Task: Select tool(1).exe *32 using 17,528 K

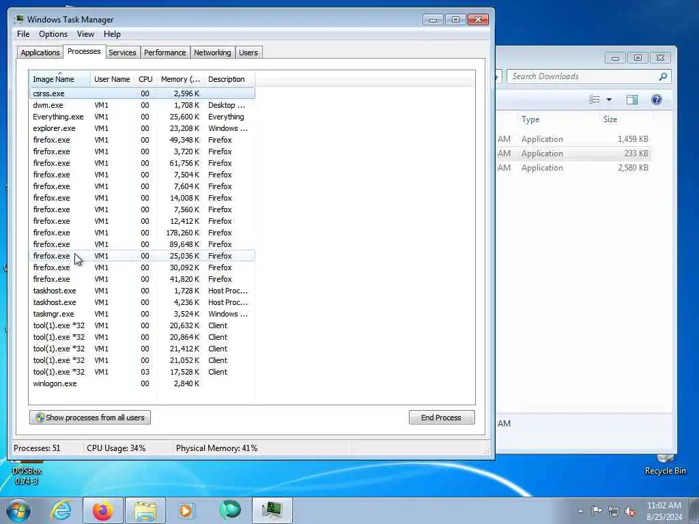Action: tap(142, 372)
